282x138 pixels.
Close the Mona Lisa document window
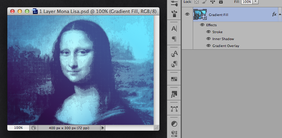click(x=12, y=11)
